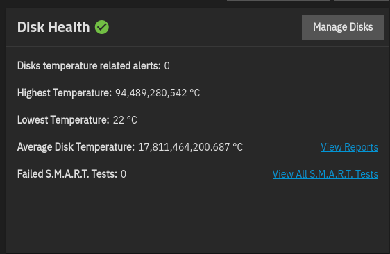This screenshot has height=254, width=390.
Task: Open View All S.M.A.R.T. Tests link
Action: coord(325,174)
